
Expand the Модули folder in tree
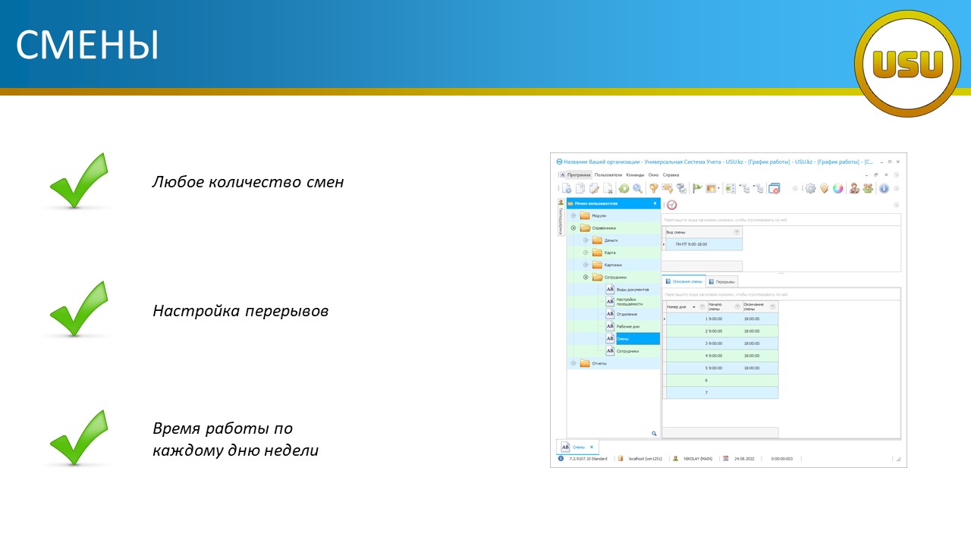pyautogui.click(x=573, y=215)
